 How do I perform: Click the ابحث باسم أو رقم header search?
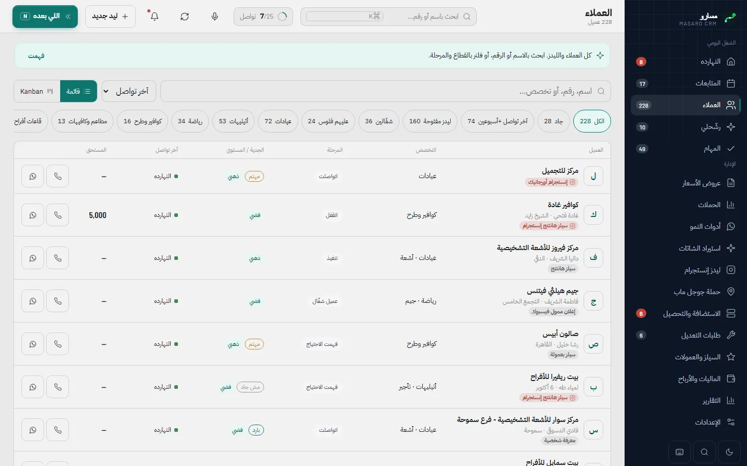point(389,17)
